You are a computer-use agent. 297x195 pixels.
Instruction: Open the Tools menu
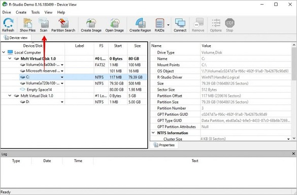tap(36, 12)
